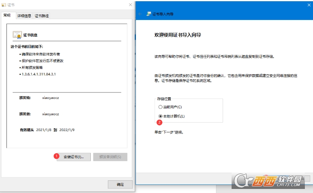The width and height of the screenshot is (313, 193).
Task: Select the 当前用户(C) storage location
Action: click(160, 107)
